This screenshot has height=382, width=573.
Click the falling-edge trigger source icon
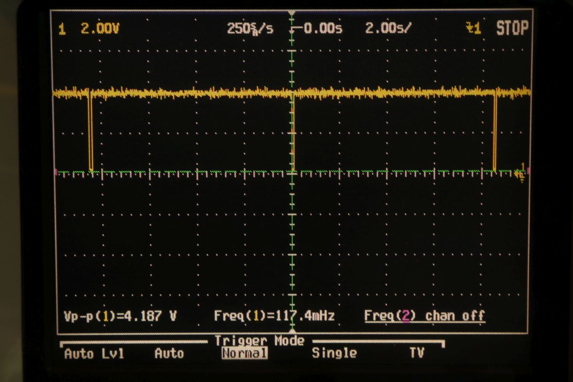[473, 29]
